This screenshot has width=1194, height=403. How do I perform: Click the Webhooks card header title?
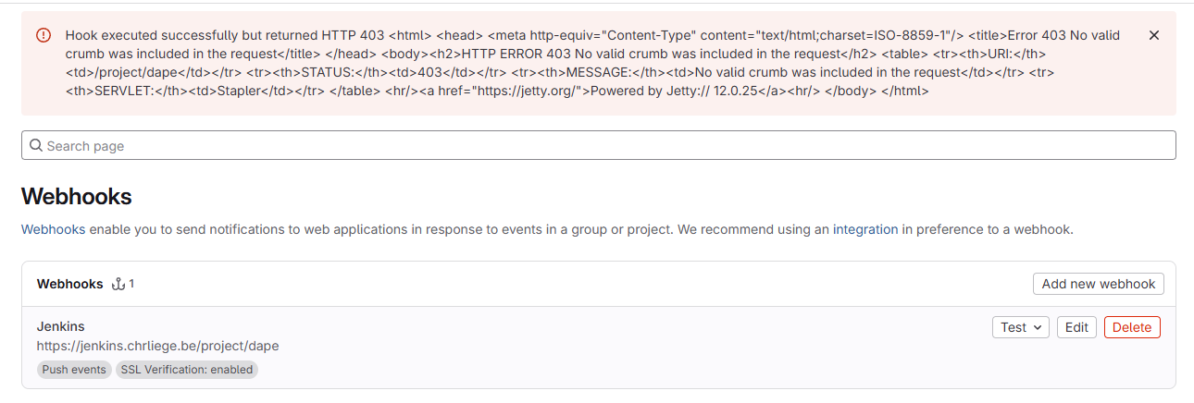tap(69, 284)
